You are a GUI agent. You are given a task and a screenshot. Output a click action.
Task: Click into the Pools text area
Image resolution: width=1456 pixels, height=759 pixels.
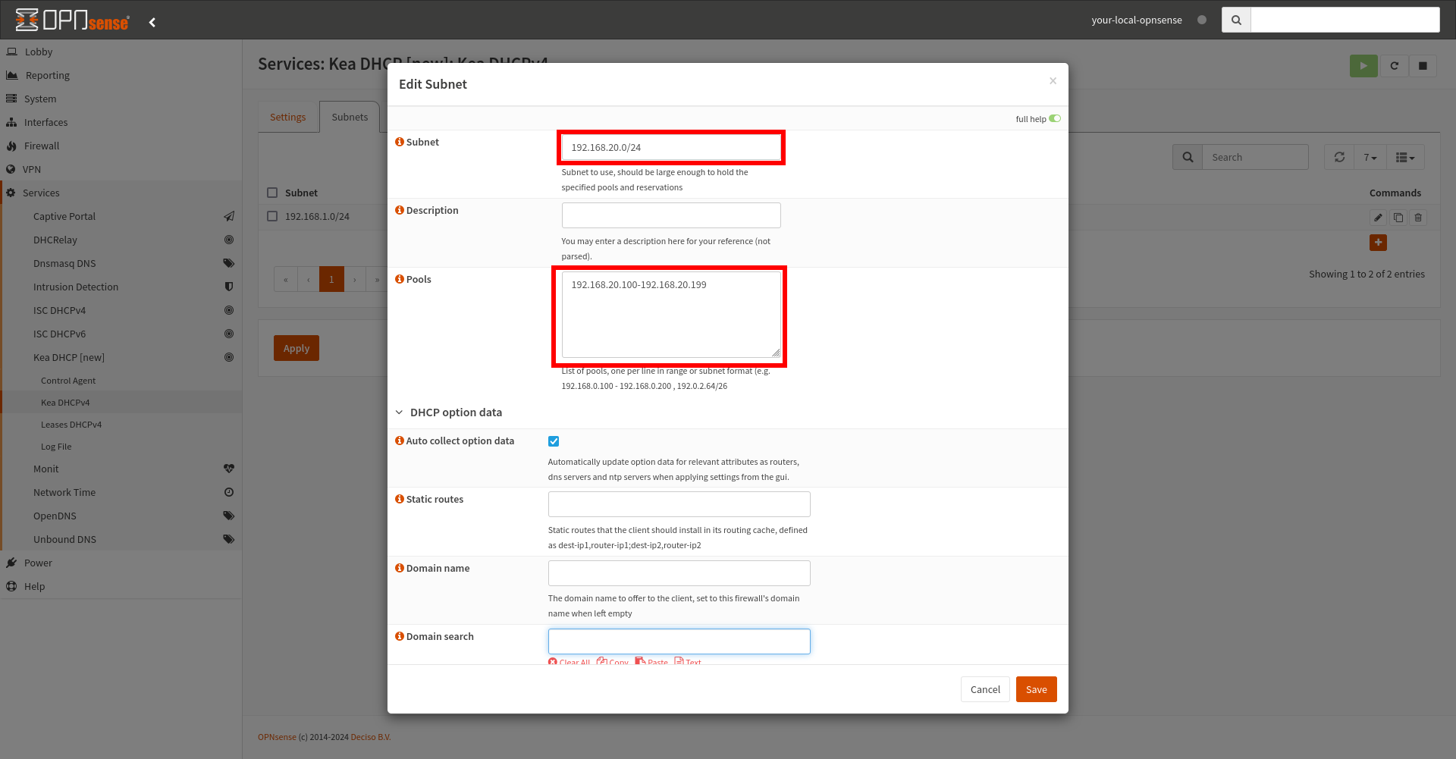[x=671, y=314]
